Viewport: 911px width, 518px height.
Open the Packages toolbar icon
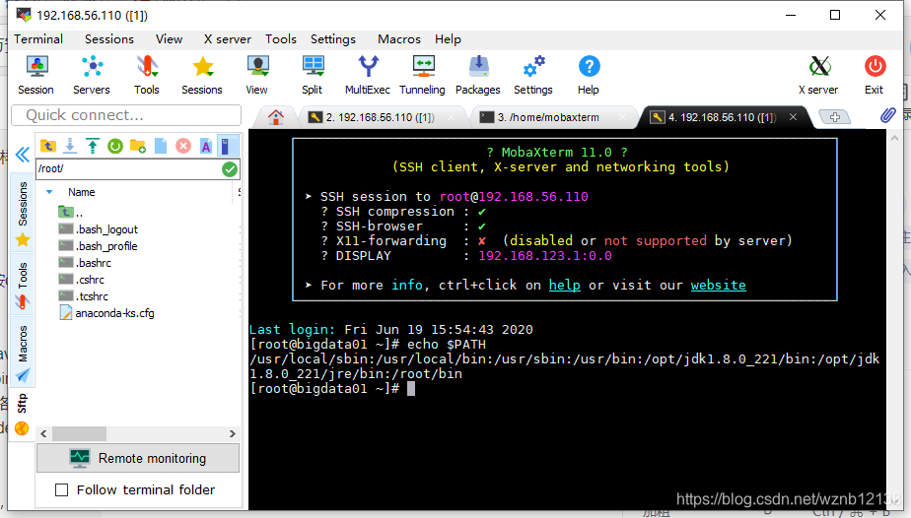[477, 74]
